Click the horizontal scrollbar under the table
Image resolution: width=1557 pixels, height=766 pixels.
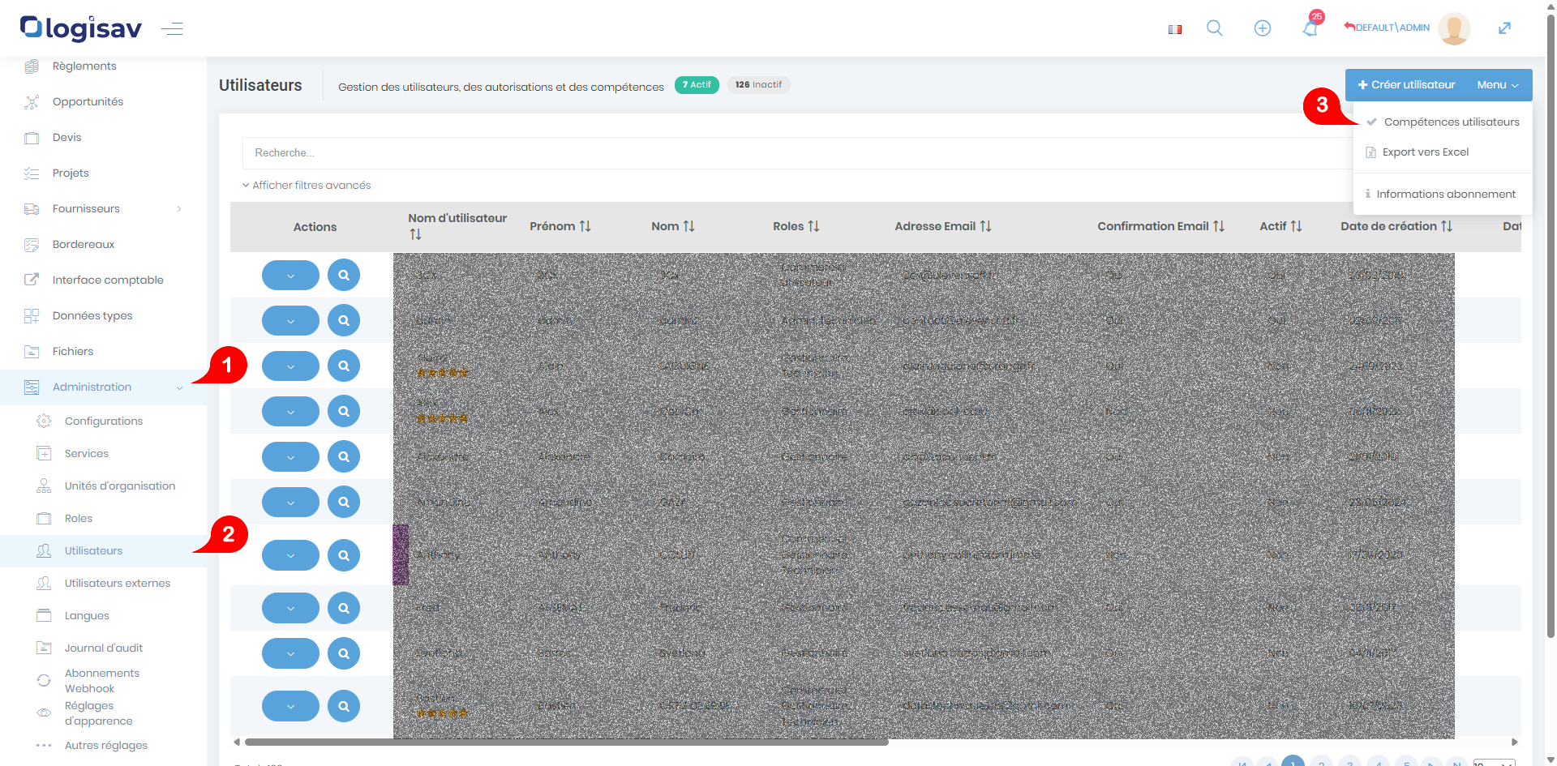click(x=566, y=742)
